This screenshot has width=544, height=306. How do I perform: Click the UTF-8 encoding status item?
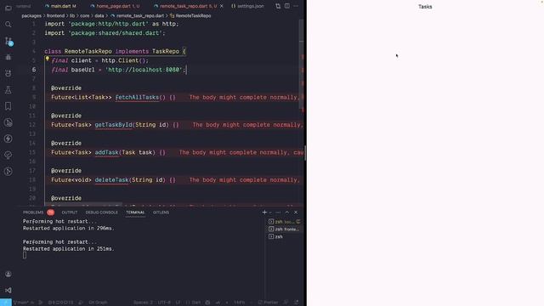click(164, 303)
